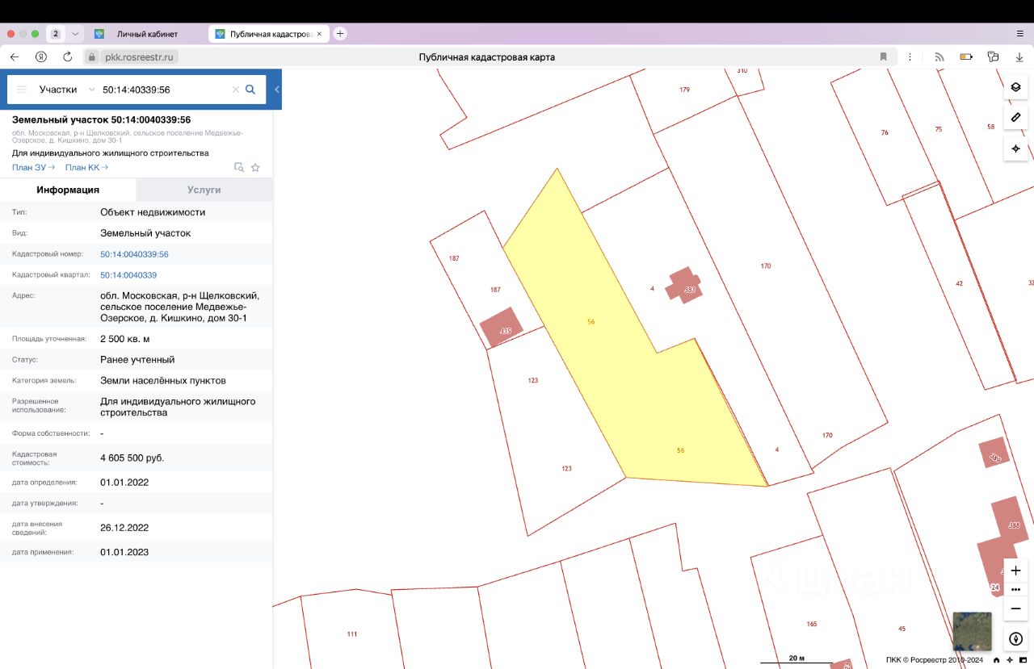Image resolution: width=1034 pixels, height=669 pixels.
Task: Expand more zoom options (three dots)
Action: click(1015, 589)
